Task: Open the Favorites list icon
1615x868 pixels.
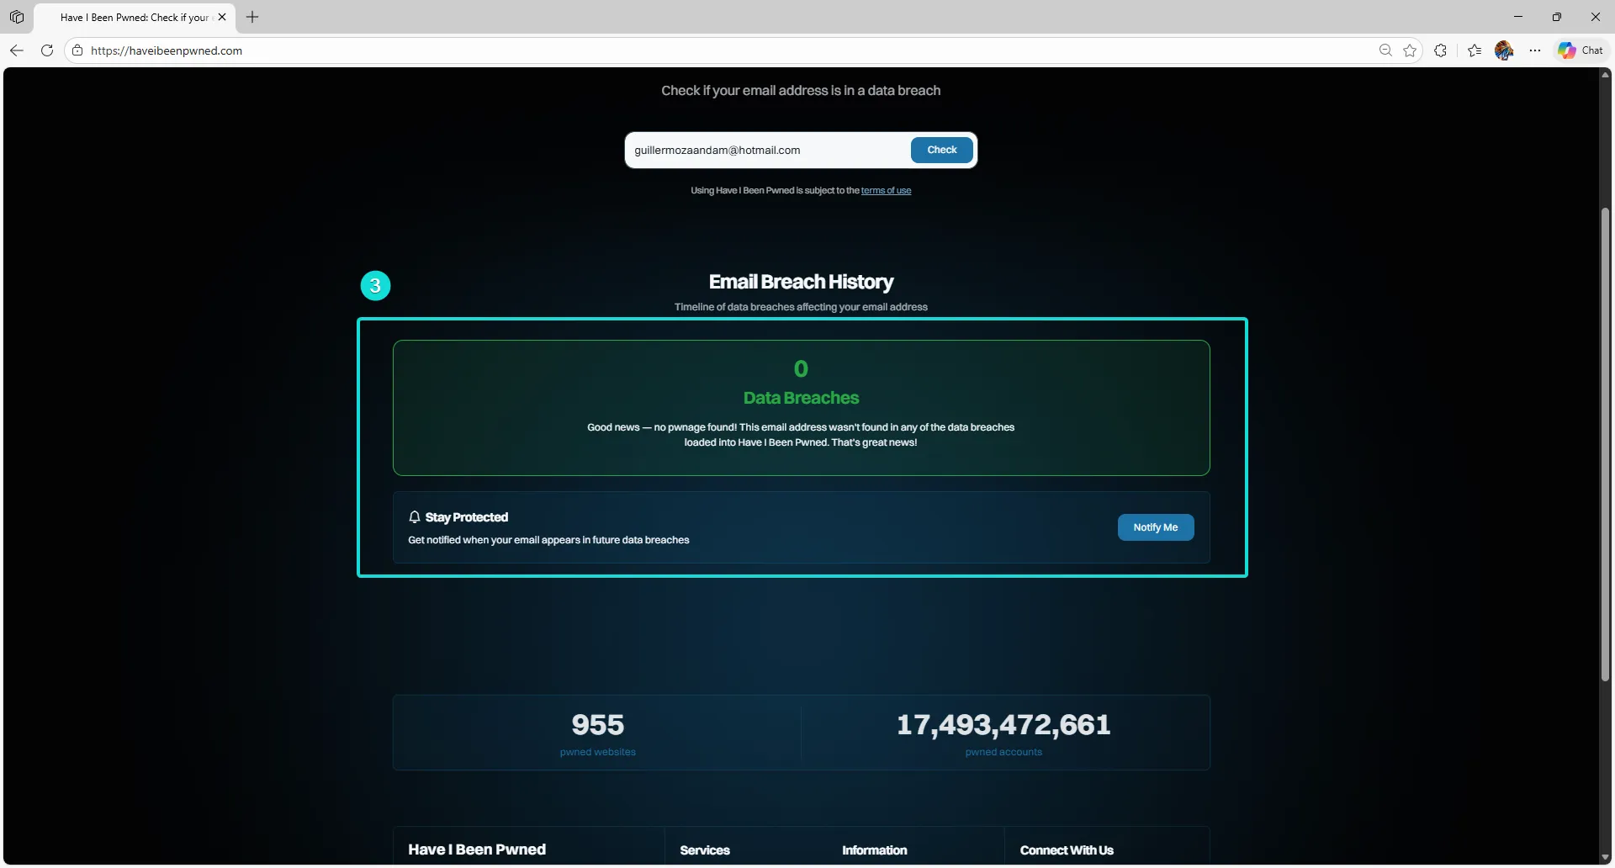Action: coord(1474,50)
